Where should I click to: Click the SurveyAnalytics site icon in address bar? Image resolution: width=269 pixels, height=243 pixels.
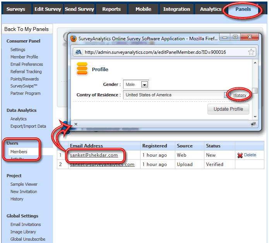pyautogui.click(x=79, y=52)
